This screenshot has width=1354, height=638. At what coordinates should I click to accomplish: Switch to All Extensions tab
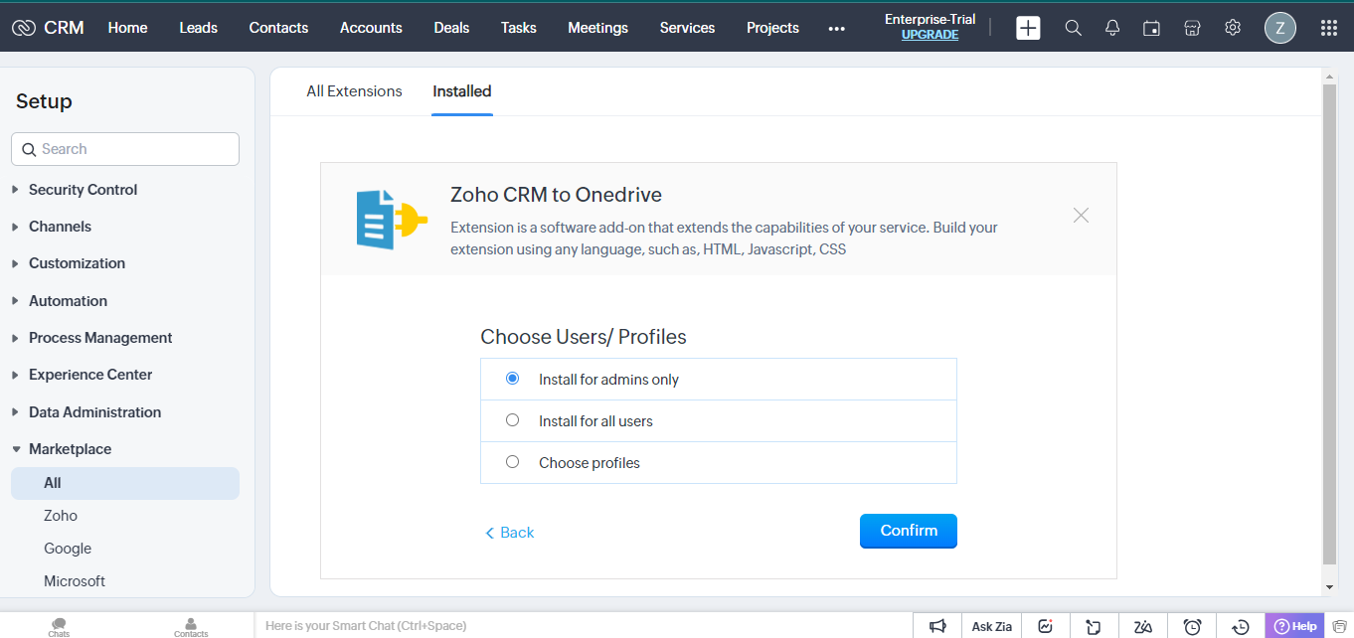click(354, 91)
